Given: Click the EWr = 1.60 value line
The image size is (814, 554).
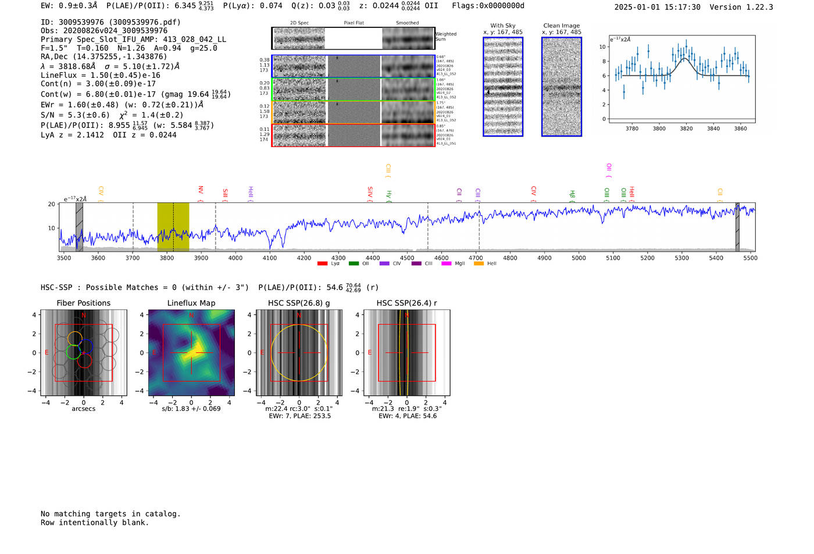Looking at the screenshot, I should 122,105.
